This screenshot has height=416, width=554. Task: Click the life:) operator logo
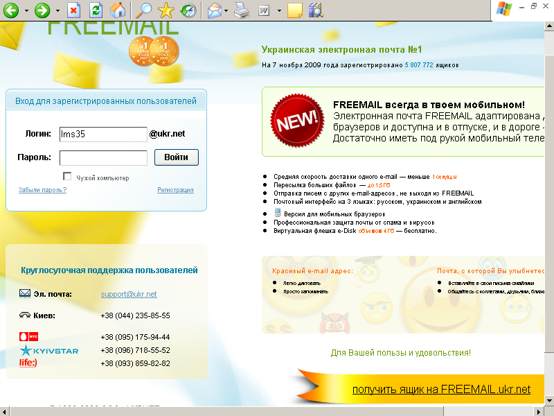pyautogui.click(x=28, y=363)
